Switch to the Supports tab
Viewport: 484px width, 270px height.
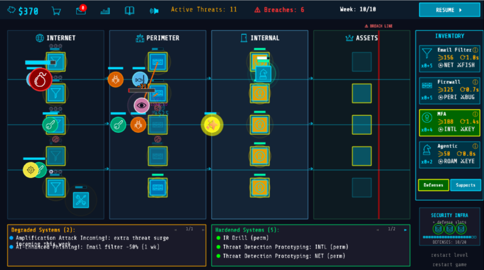point(466,185)
